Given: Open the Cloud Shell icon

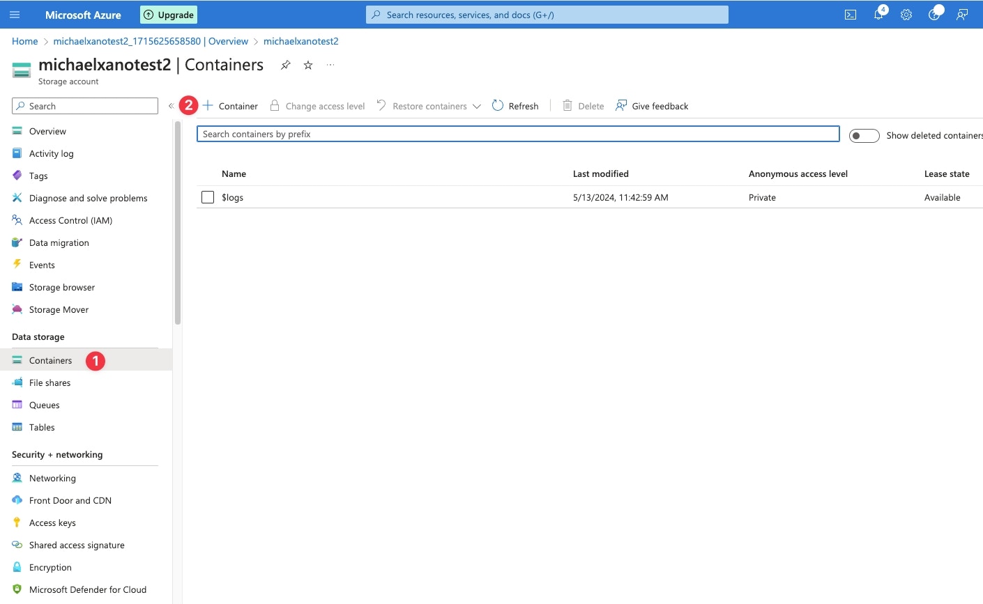Looking at the screenshot, I should click(851, 15).
